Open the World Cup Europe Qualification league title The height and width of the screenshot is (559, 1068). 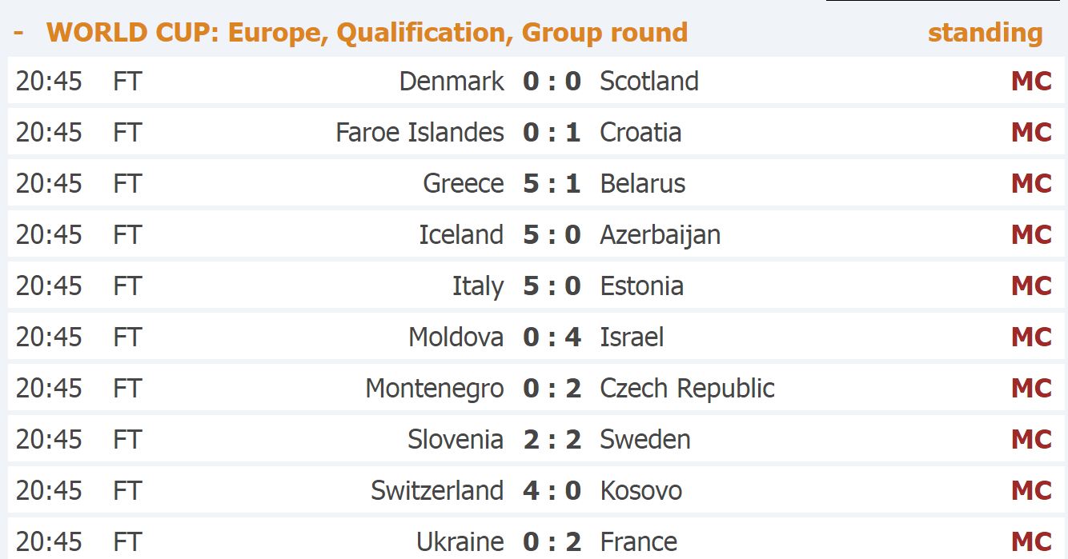point(367,33)
